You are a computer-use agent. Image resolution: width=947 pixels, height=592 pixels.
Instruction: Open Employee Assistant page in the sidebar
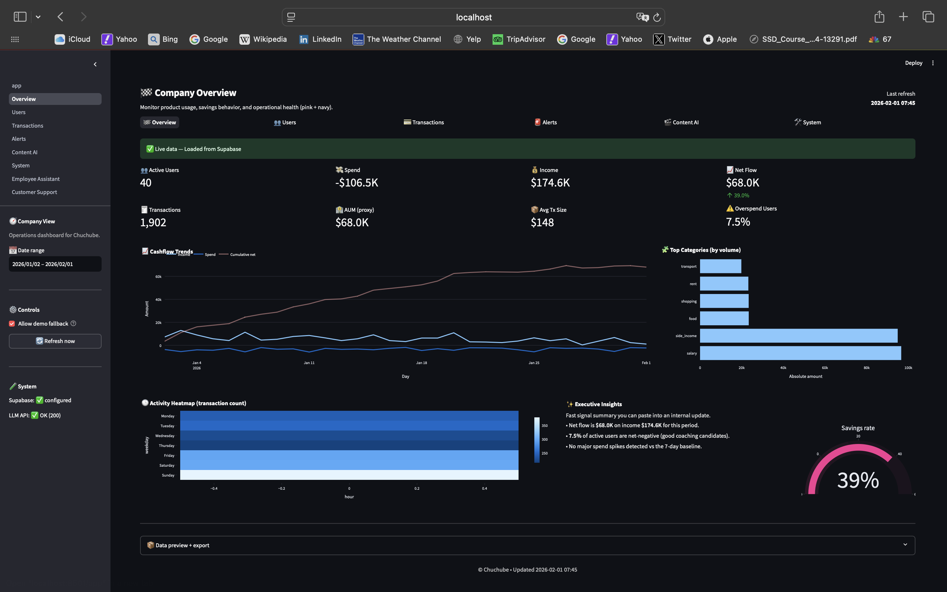coord(36,179)
